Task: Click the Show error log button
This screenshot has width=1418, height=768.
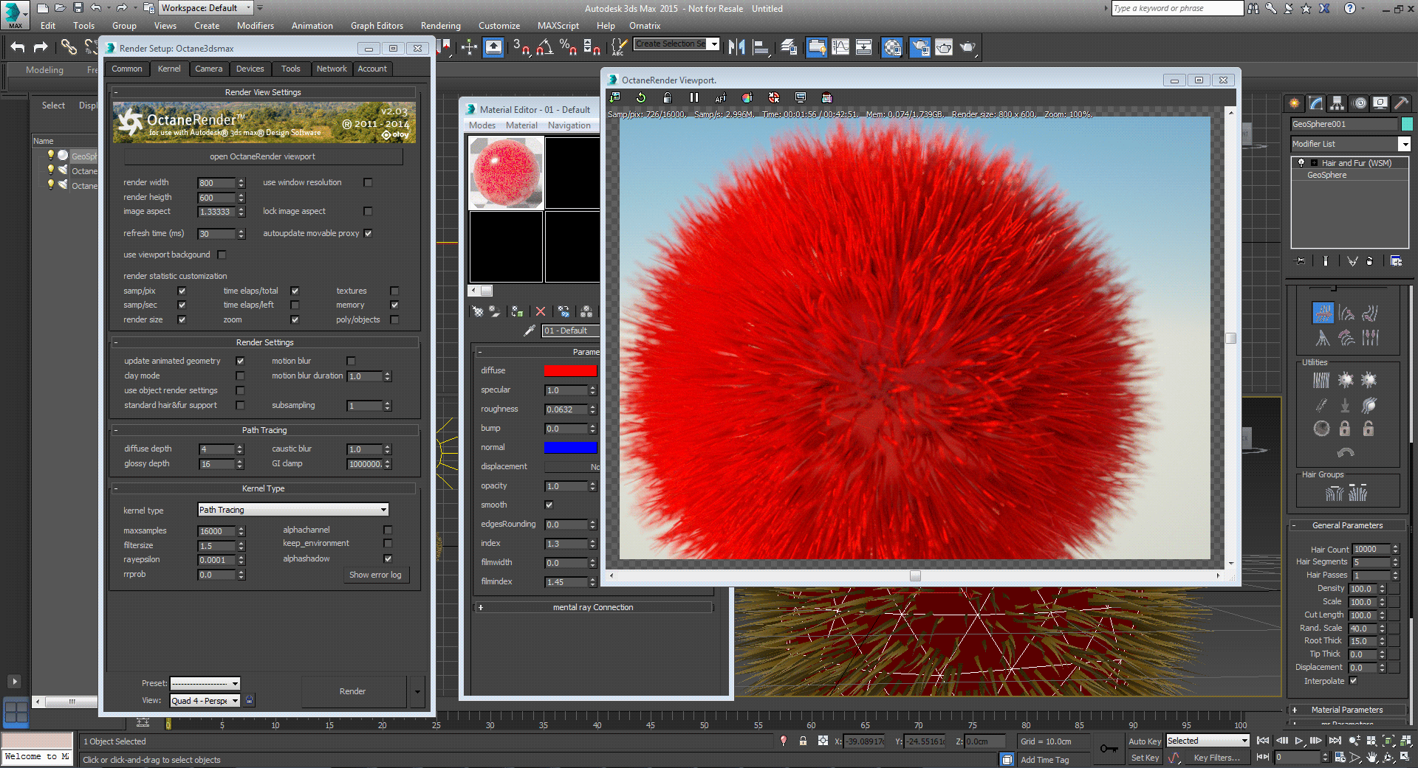Action: point(375,575)
